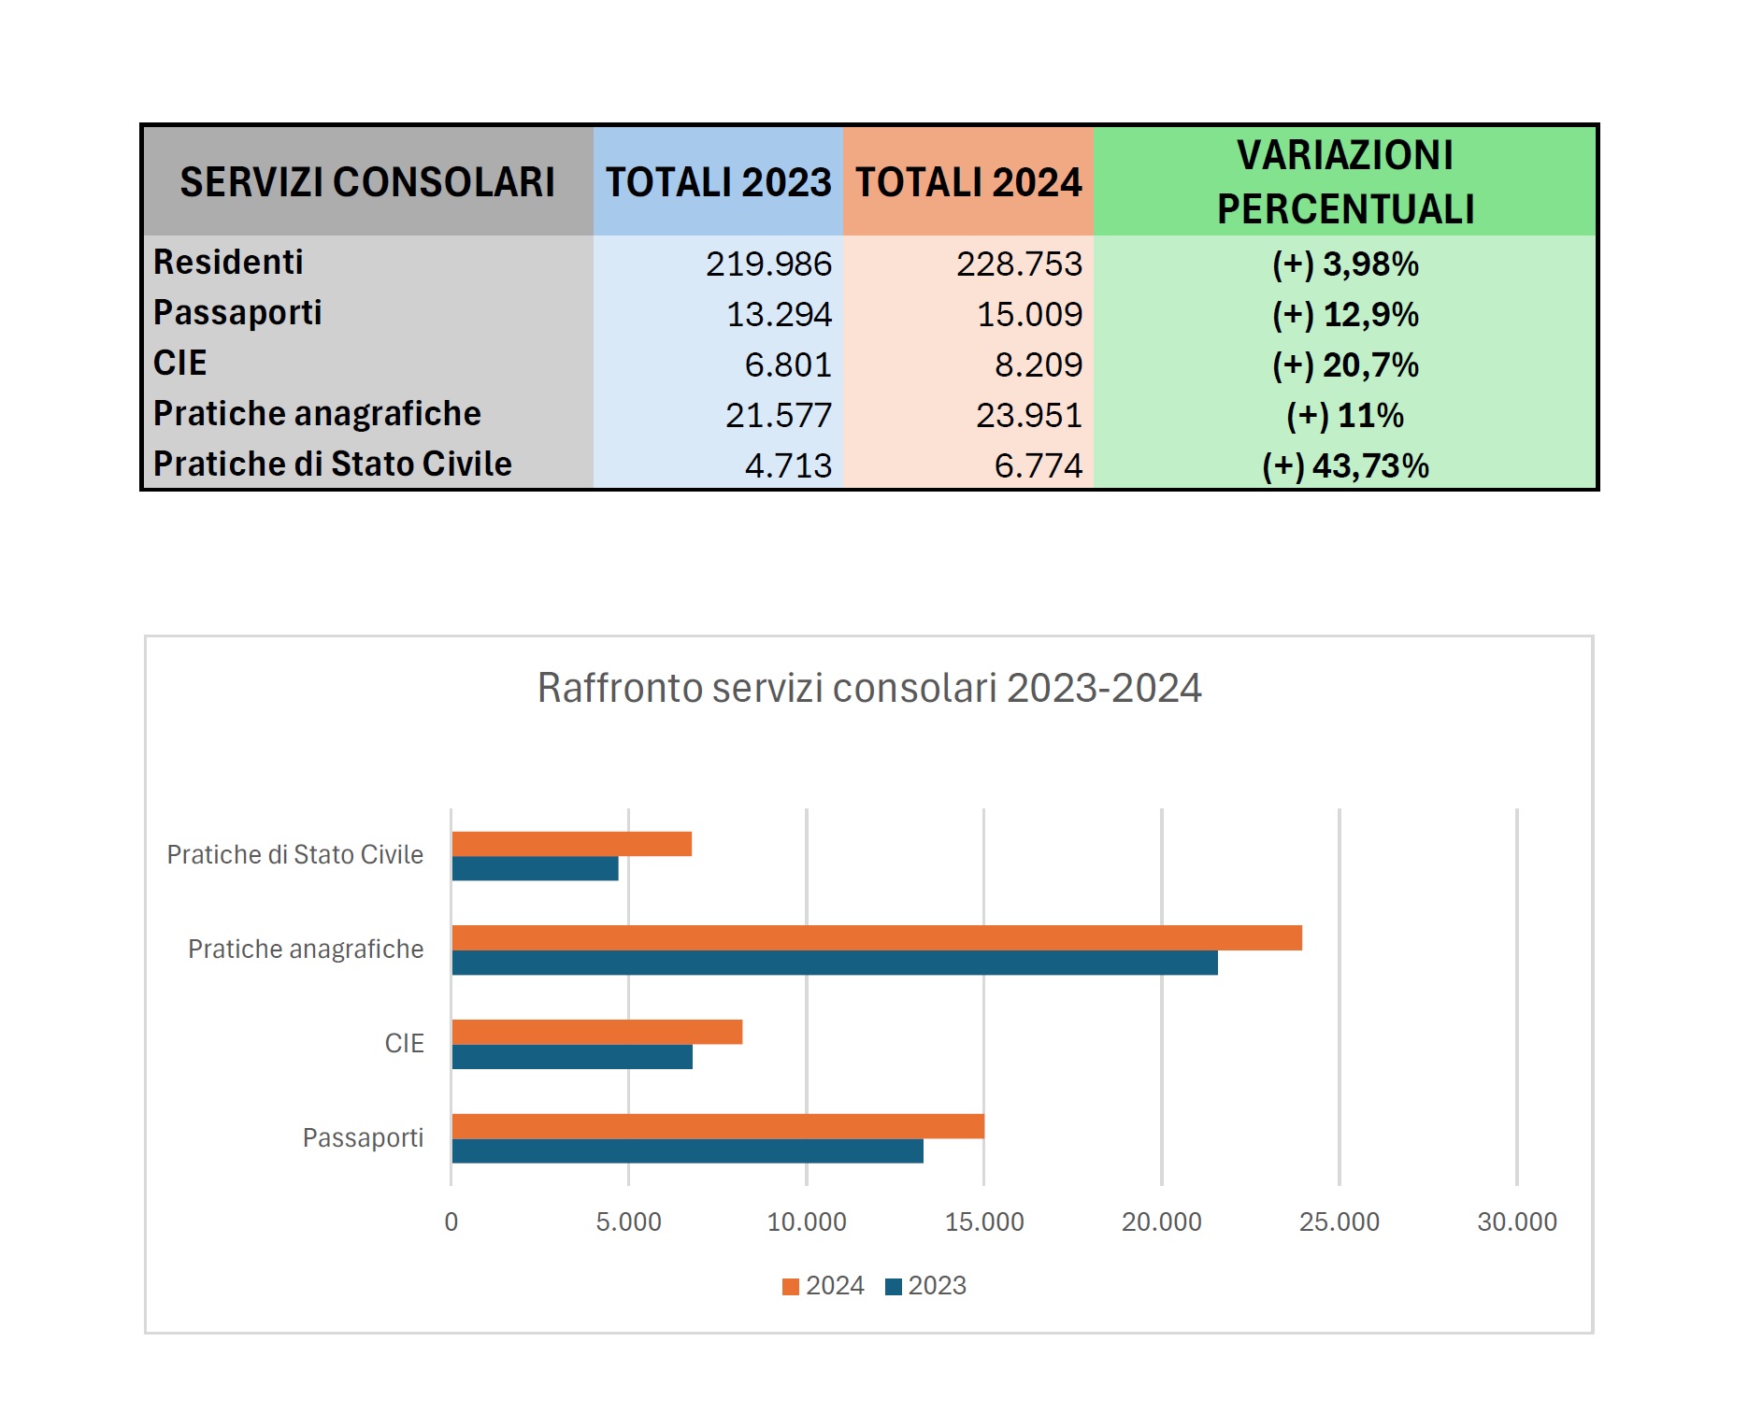Select the Residenti row label in table

pos(229,263)
